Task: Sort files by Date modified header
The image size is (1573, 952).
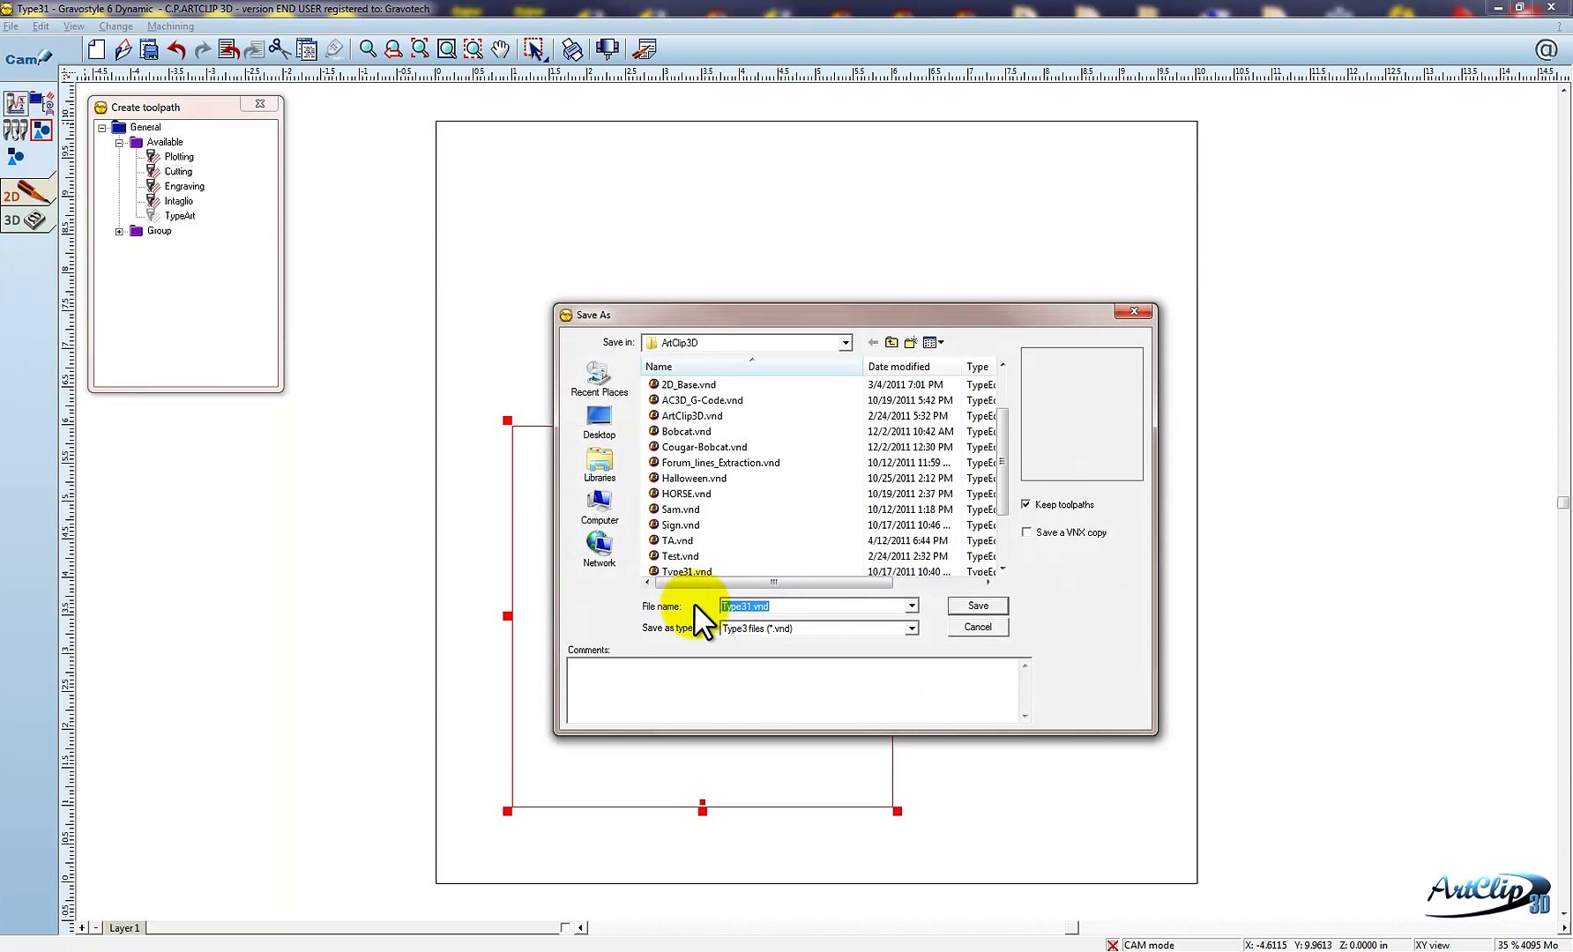Action: (912, 367)
